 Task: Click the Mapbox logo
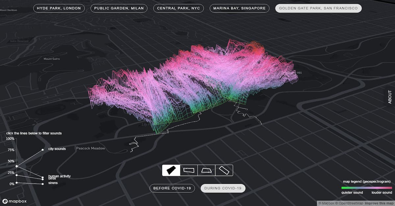pyautogui.click(x=15, y=201)
